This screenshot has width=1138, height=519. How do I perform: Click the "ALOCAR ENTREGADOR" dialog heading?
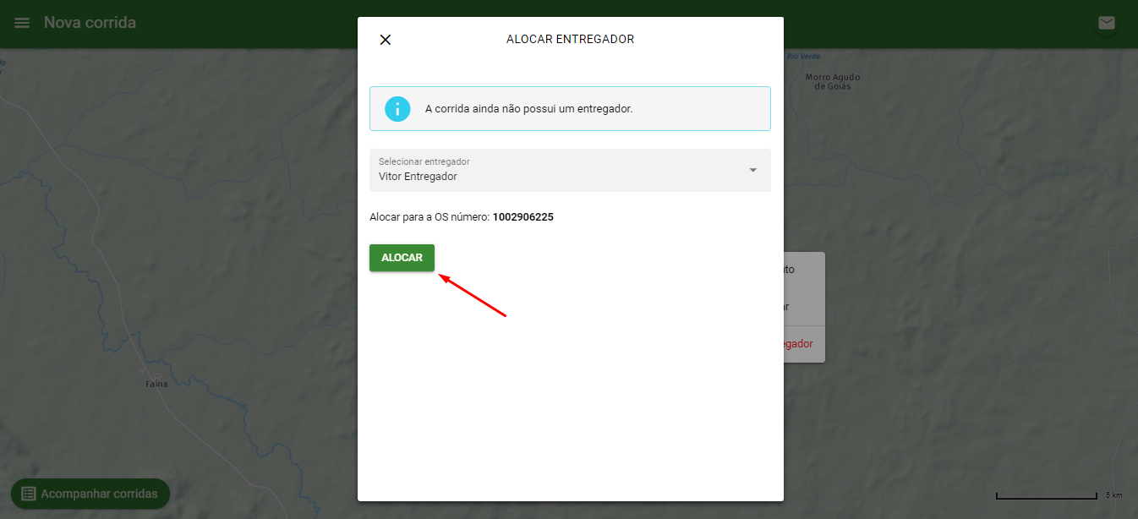coord(570,39)
